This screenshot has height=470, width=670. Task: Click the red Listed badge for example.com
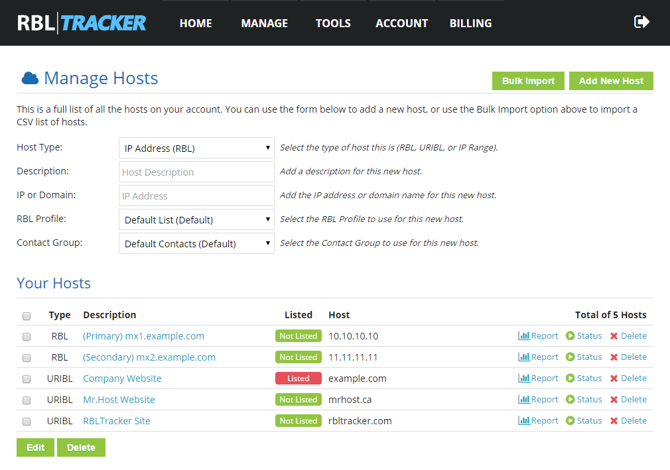click(x=299, y=379)
